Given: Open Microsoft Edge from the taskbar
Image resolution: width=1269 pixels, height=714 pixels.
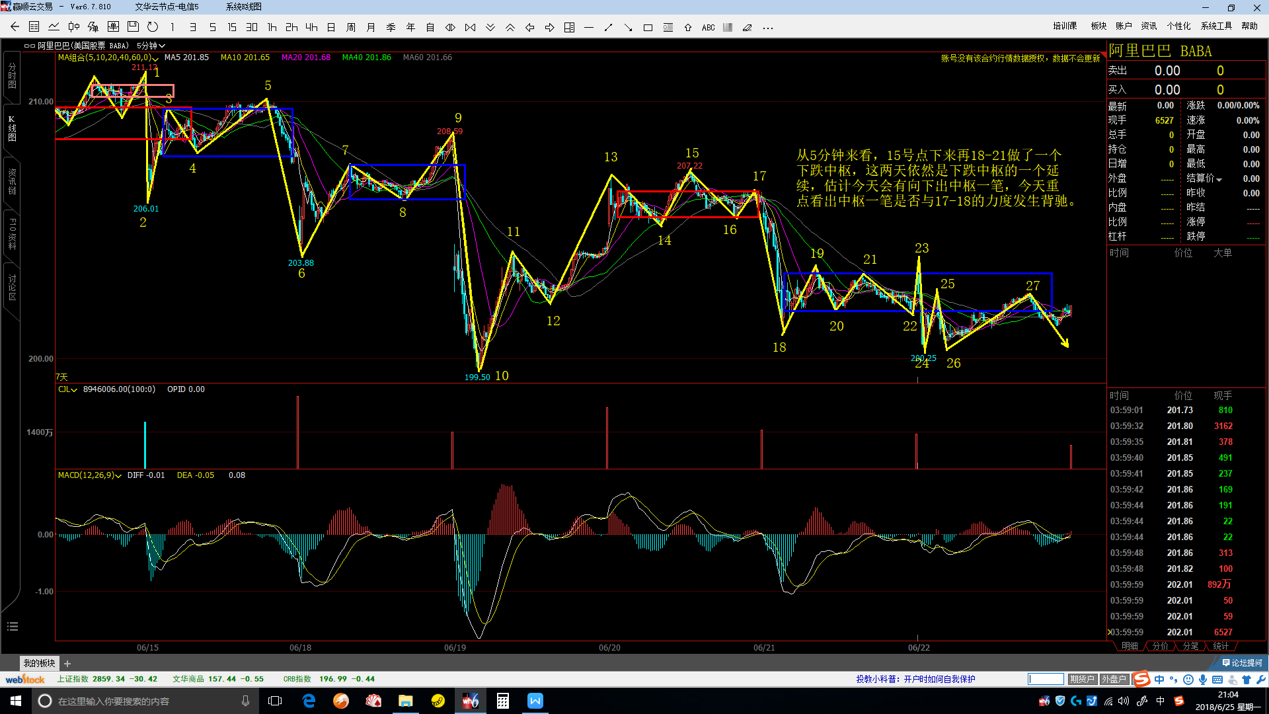Looking at the screenshot, I should pyautogui.click(x=309, y=701).
